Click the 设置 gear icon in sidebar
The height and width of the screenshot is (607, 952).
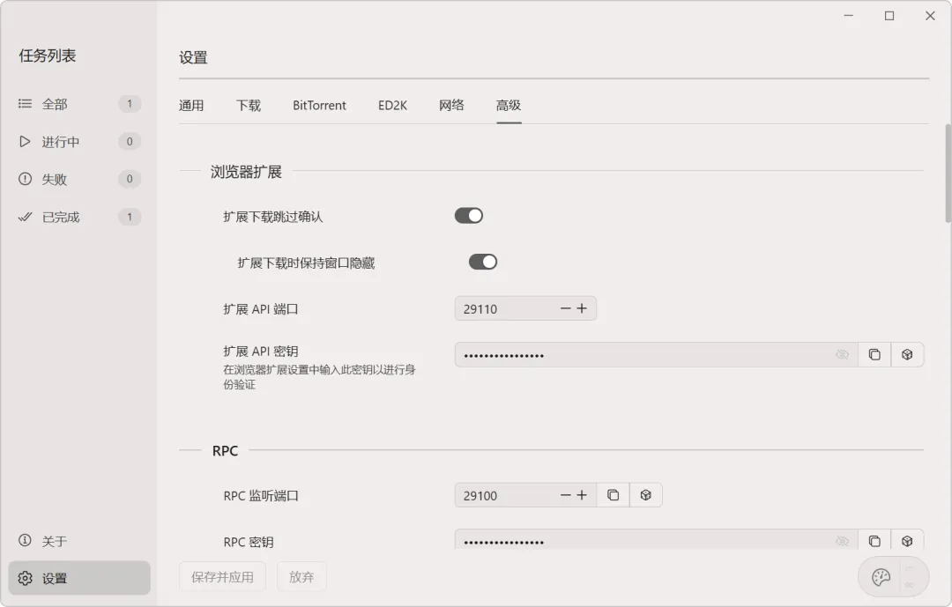25,578
